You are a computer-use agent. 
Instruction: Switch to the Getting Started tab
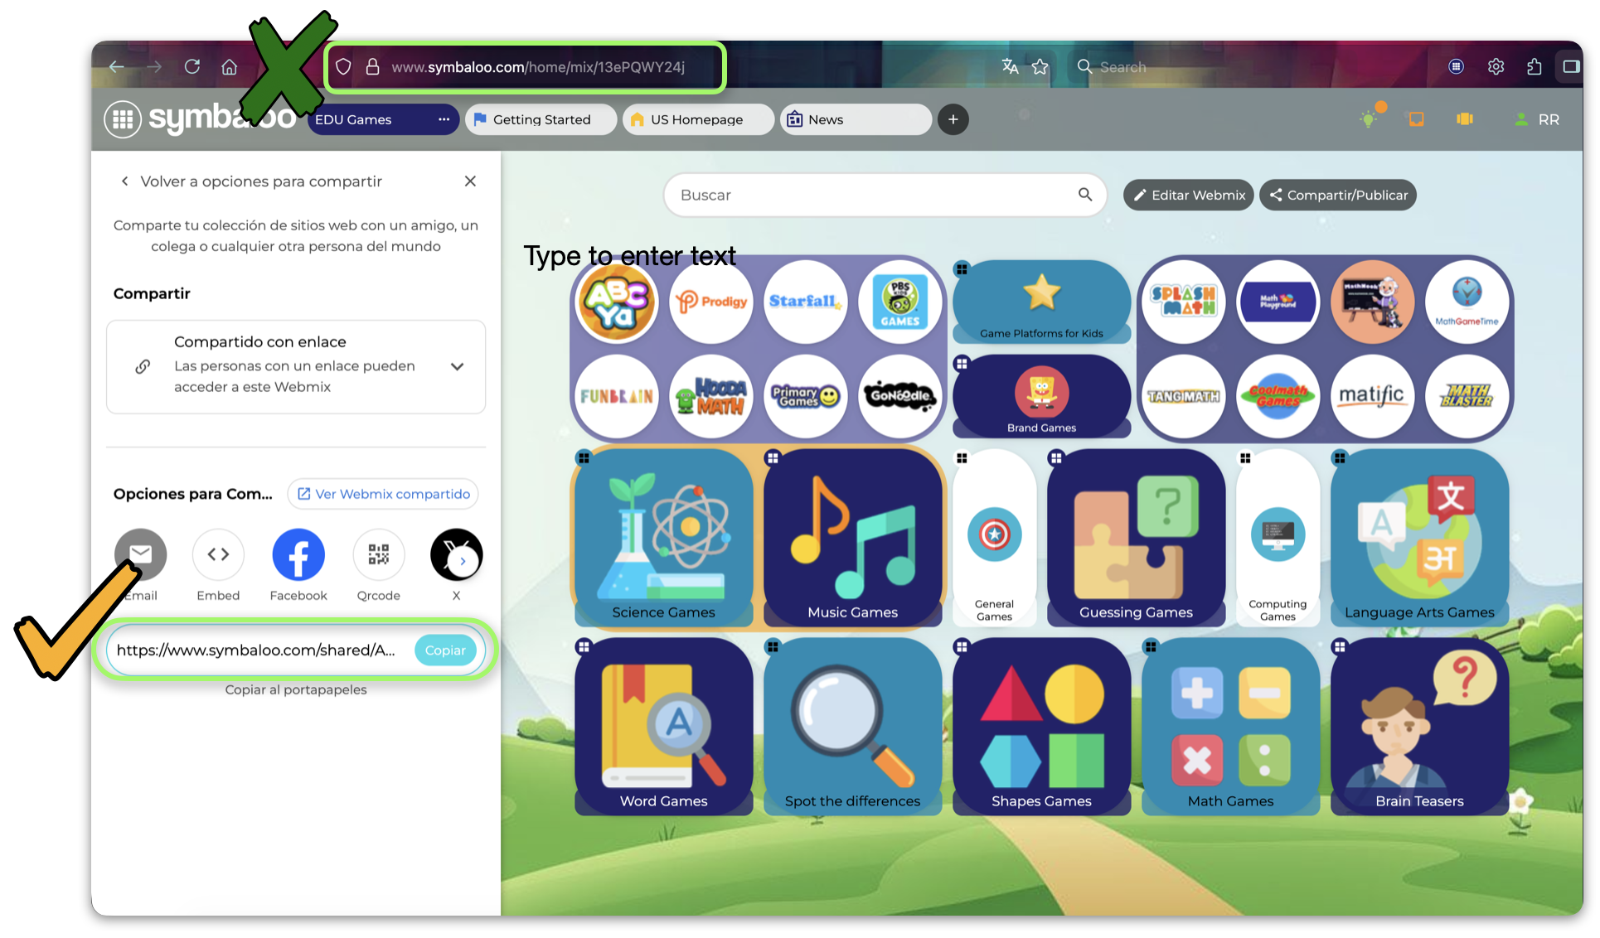click(x=541, y=119)
